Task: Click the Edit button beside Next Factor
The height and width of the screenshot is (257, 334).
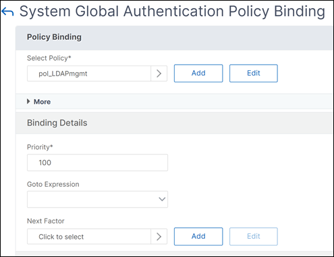Action: pyautogui.click(x=254, y=236)
